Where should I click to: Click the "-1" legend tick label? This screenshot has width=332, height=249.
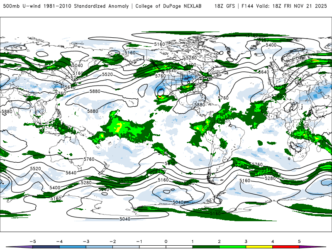tap(139, 242)
